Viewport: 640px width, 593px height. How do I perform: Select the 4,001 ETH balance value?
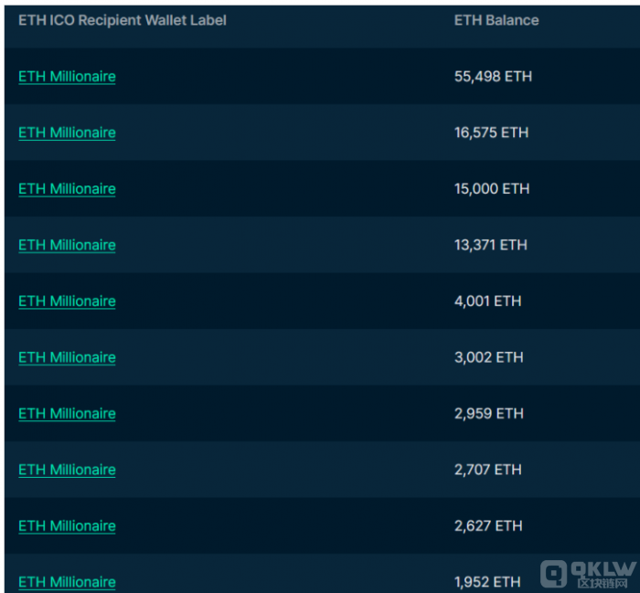coord(487,302)
